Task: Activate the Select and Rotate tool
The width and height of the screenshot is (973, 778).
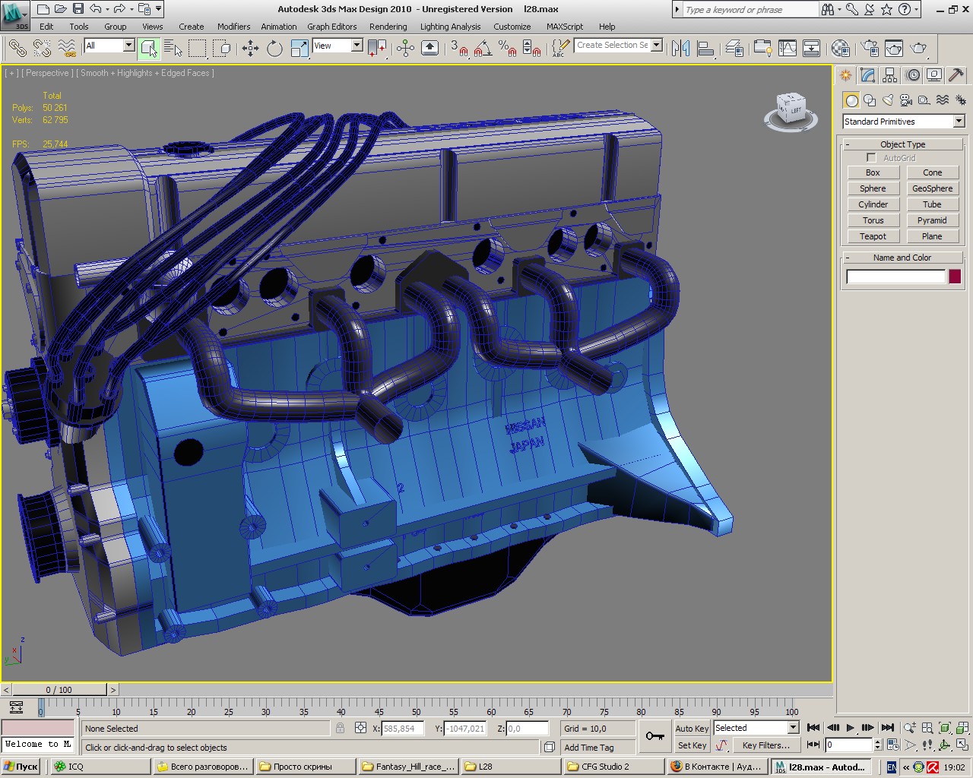Action: click(x=274, y=48)
